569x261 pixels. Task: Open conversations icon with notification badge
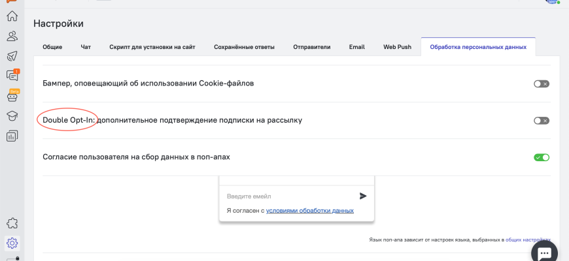(12, 76)
